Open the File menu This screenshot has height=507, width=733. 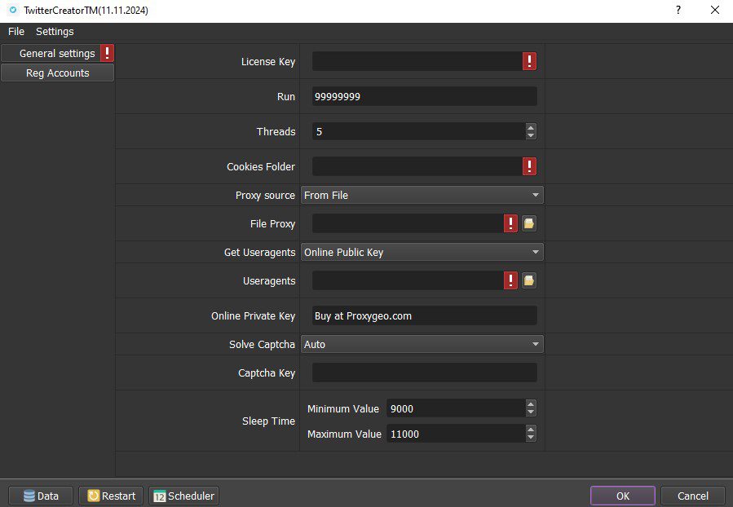pos(16,31)
